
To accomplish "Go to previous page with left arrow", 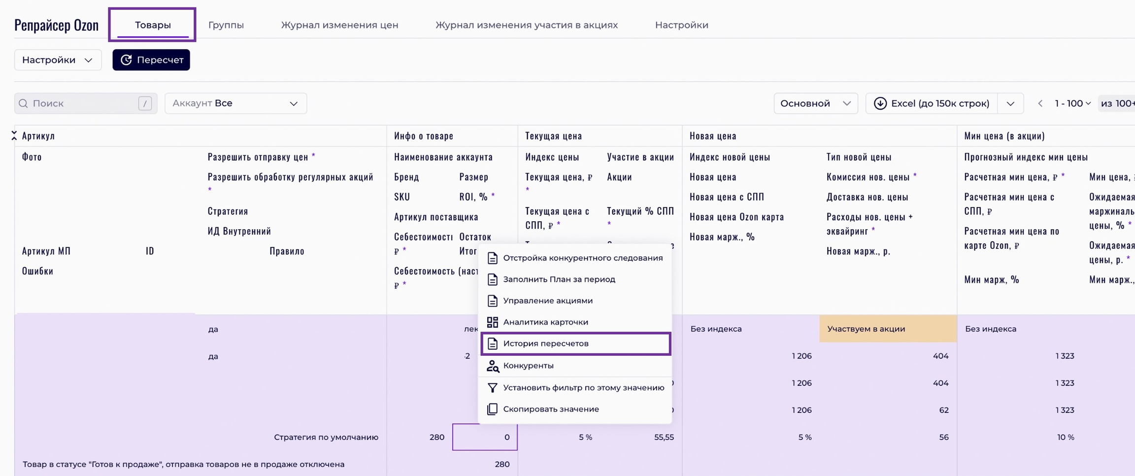I will (1040, 103).
